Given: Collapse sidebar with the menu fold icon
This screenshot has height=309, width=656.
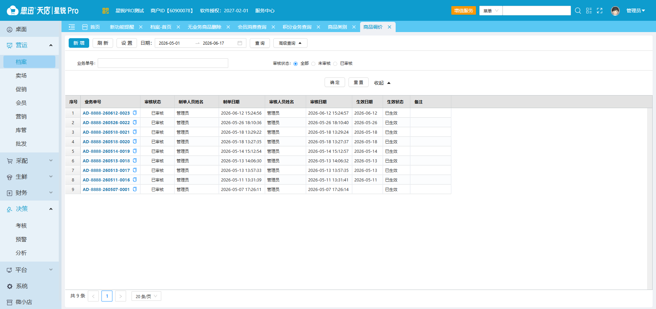Looking at the screenshot, I should point(72,27).
